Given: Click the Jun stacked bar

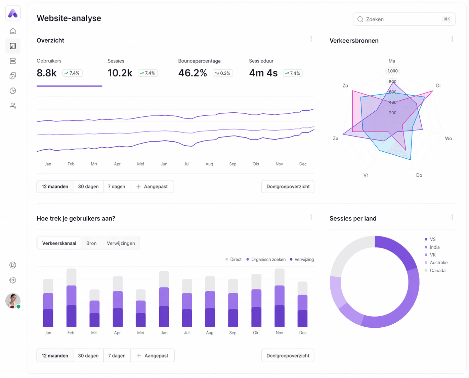Looking at the screenshot, I should (164, 299).
